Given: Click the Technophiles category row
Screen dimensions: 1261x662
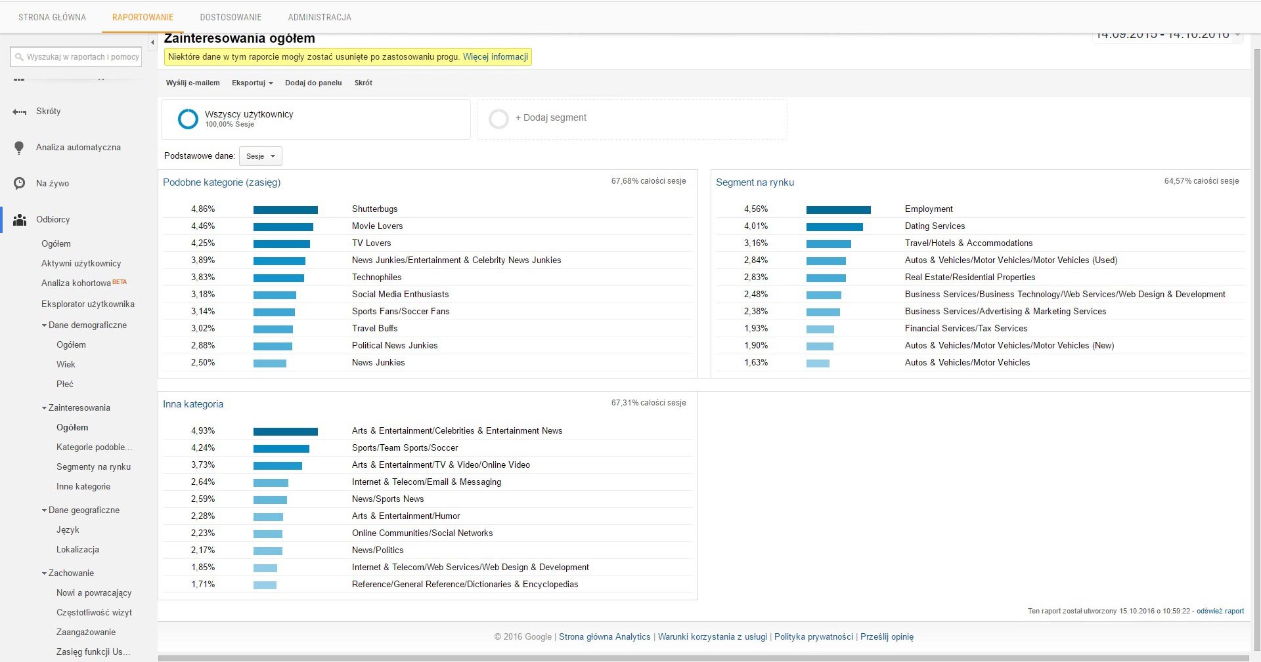Looking at the screenshot, I should pos(428,278).
